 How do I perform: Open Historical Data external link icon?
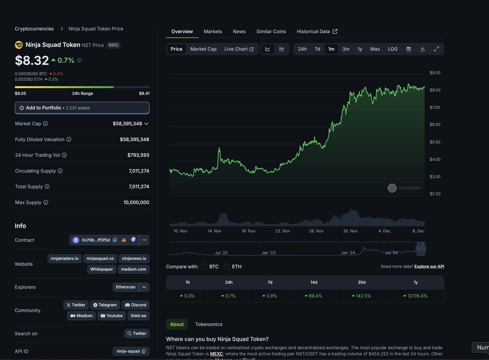(335, 31)
